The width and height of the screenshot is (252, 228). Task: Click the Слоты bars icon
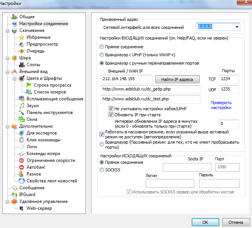coord(22,65)
